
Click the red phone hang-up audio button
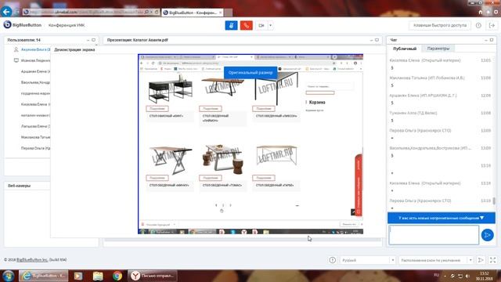[246, 25]
